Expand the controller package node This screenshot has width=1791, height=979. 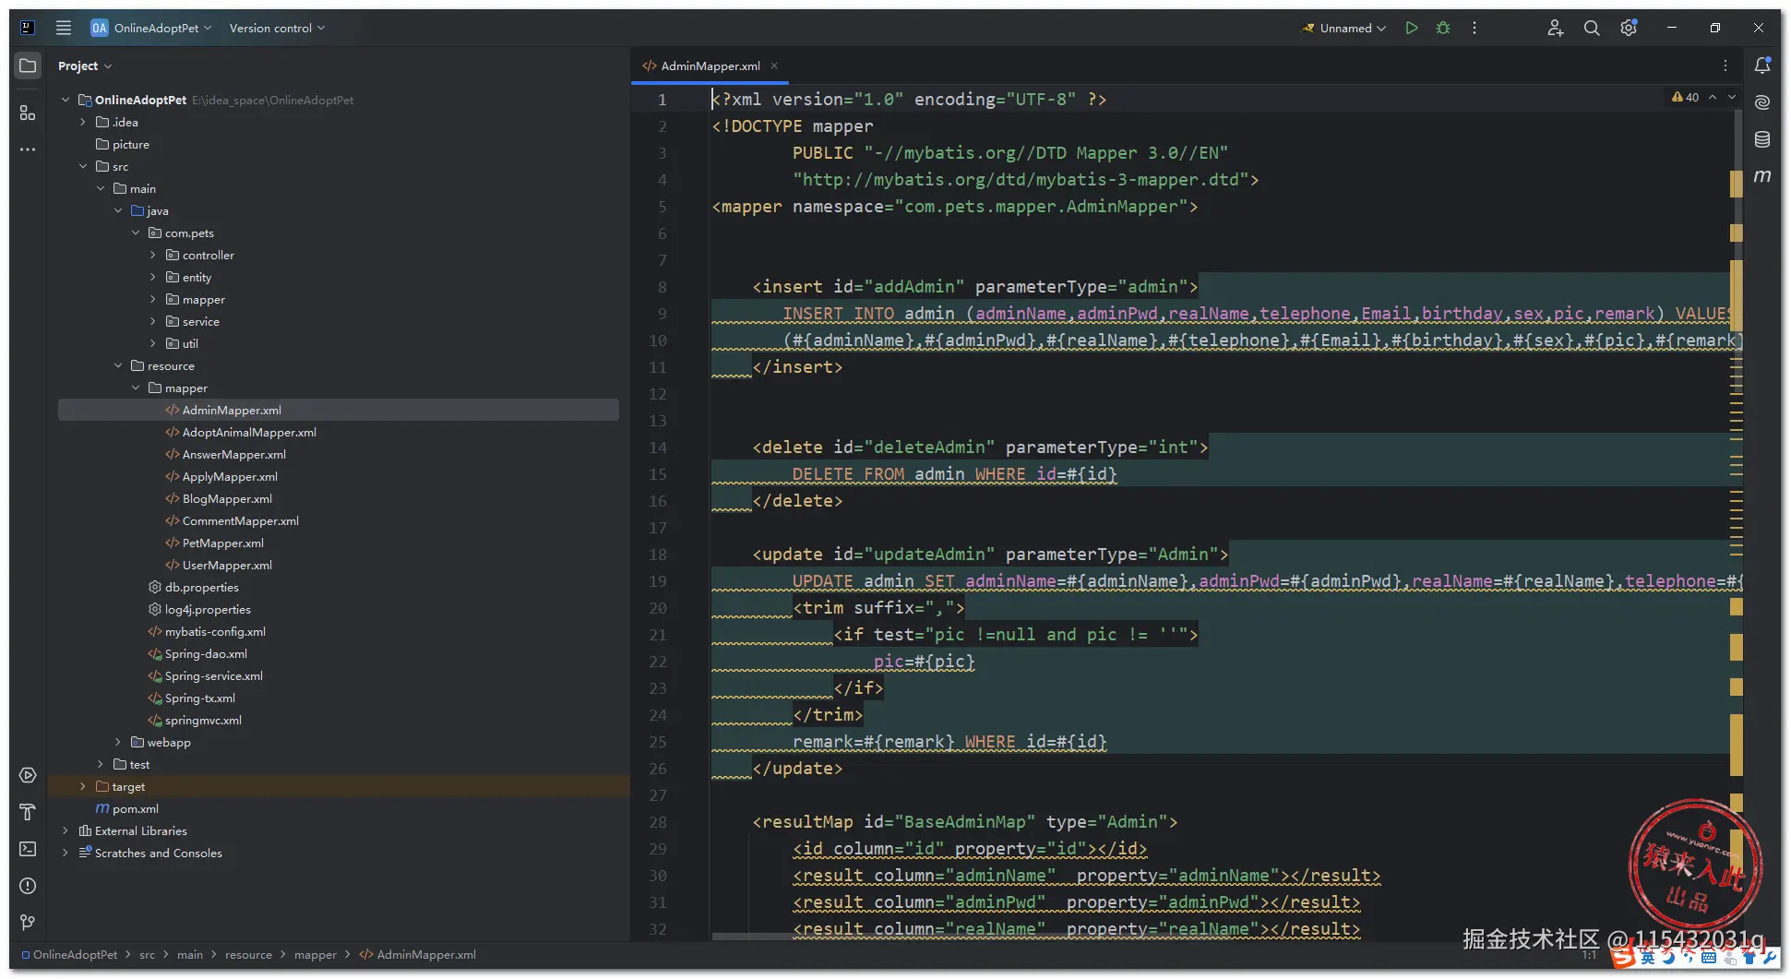click(153, 255)
